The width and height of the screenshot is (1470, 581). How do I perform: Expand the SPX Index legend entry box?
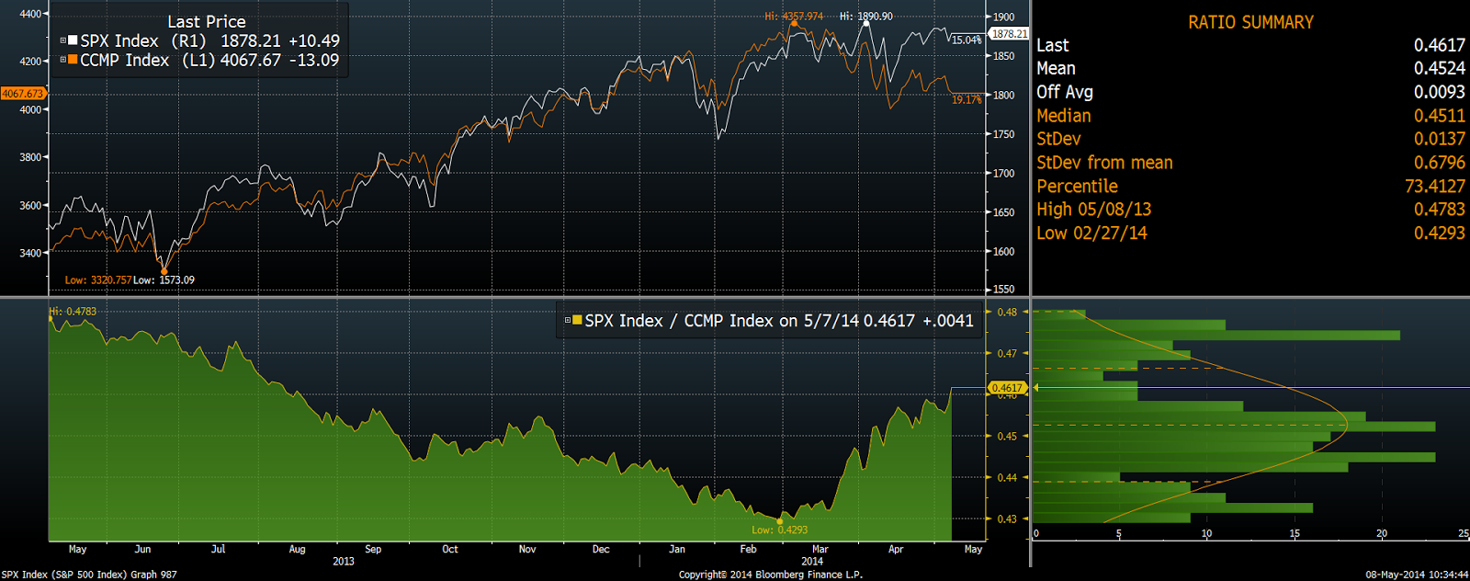pyautogui.click(x=63, y=41)
